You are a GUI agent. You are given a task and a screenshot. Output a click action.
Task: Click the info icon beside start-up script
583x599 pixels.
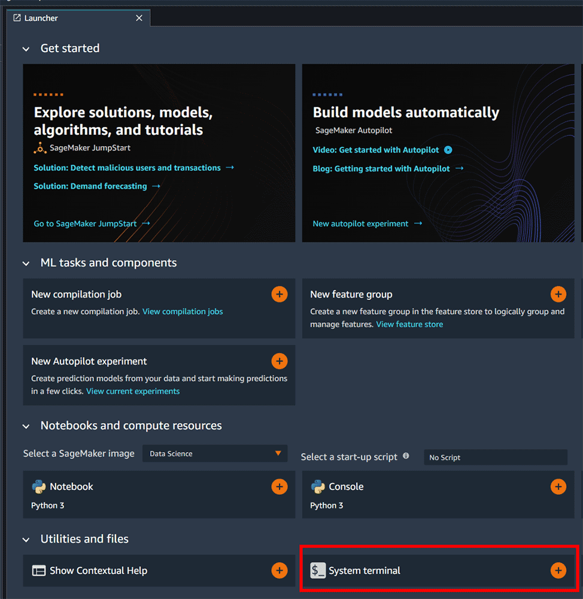[x=406, y=456]
